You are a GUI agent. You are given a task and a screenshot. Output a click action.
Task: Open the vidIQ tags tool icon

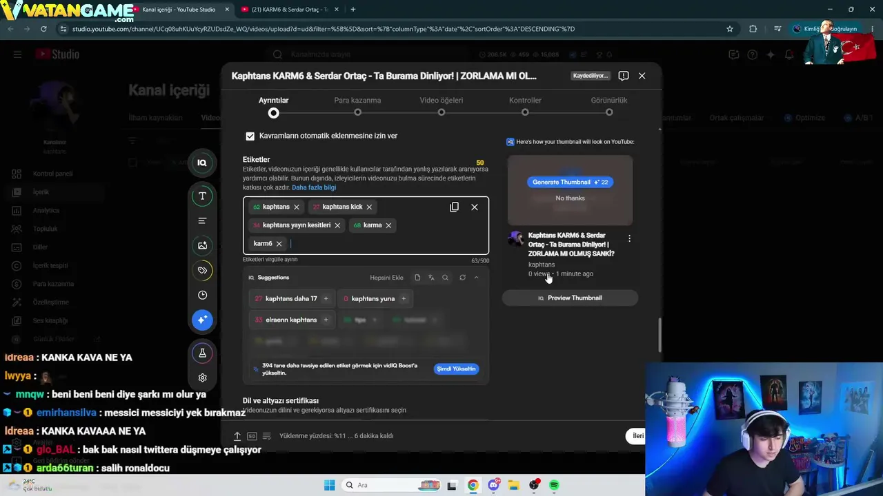click(202, 270)
